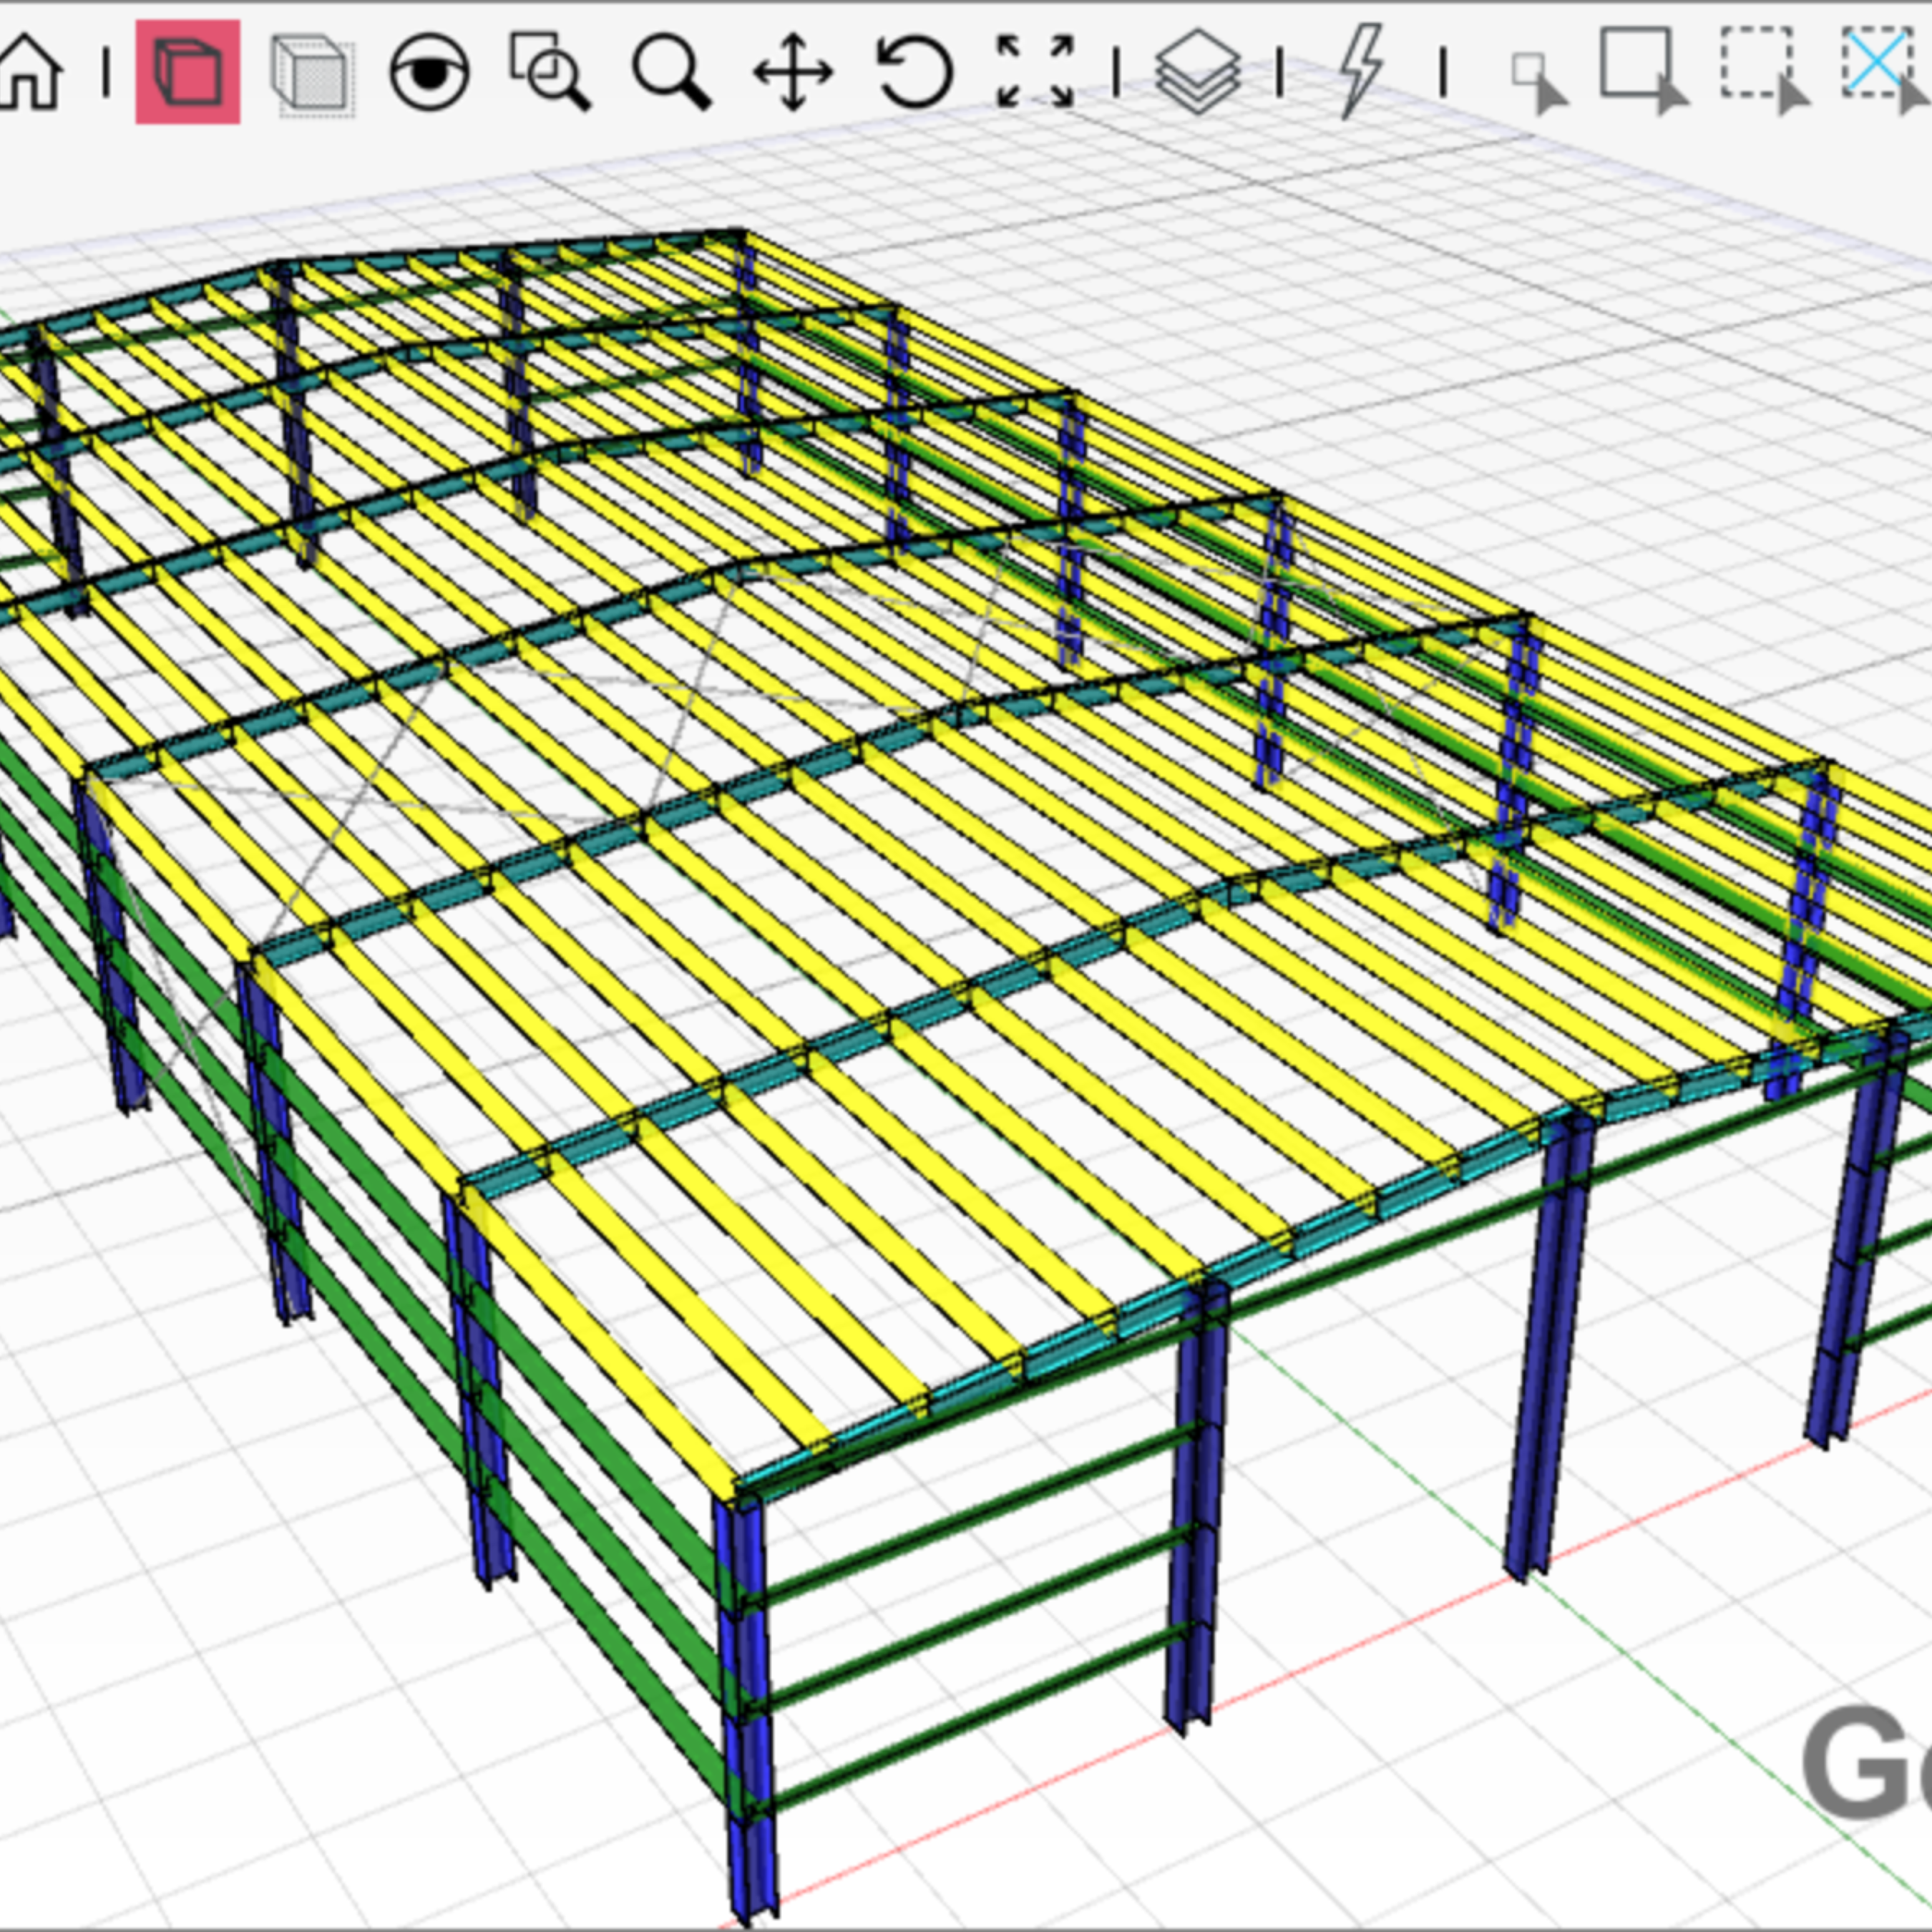1932x1932 pixels.
Task: Go to the home view
Action: 30,72
